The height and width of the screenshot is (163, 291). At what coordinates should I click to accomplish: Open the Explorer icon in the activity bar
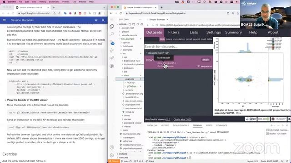click(x=112, y=26)
